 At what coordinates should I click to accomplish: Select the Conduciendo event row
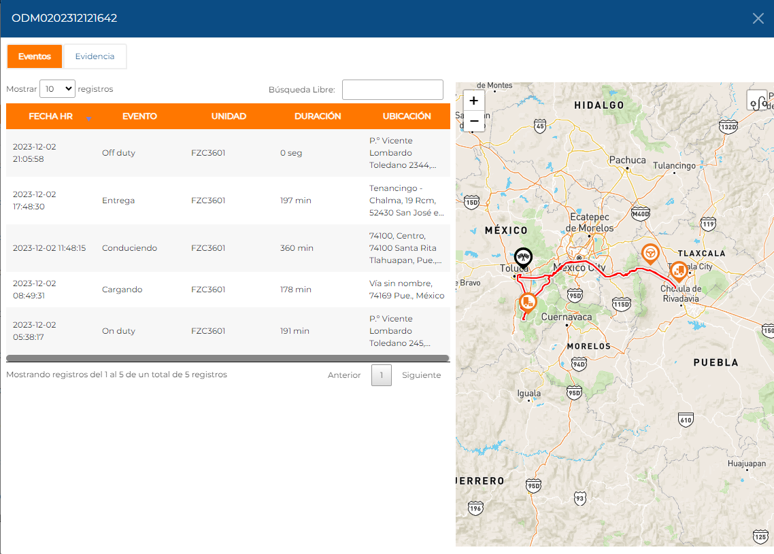tap(228, 248)
